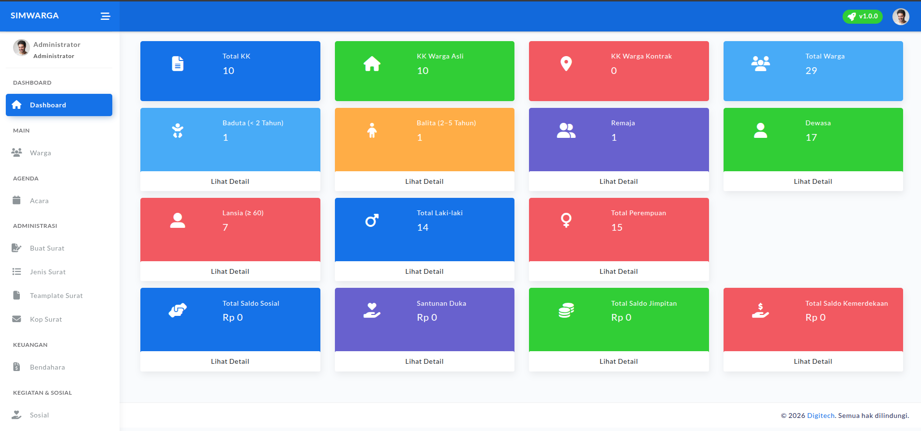Open Lihat Detail under Total Perempuan
The height and width of the screenshot is (431, 921).
coord(619,271)
